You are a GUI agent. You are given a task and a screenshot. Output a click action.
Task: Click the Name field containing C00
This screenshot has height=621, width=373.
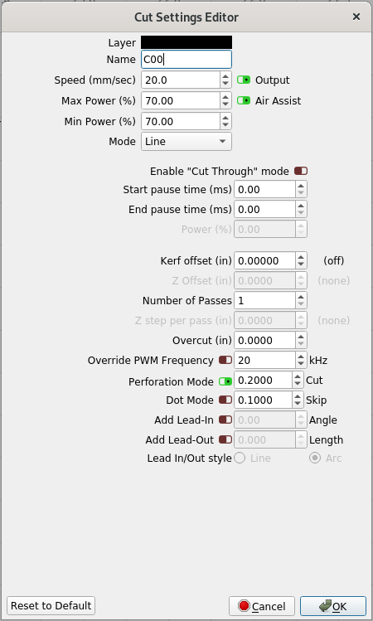click(x=186, y=60)
